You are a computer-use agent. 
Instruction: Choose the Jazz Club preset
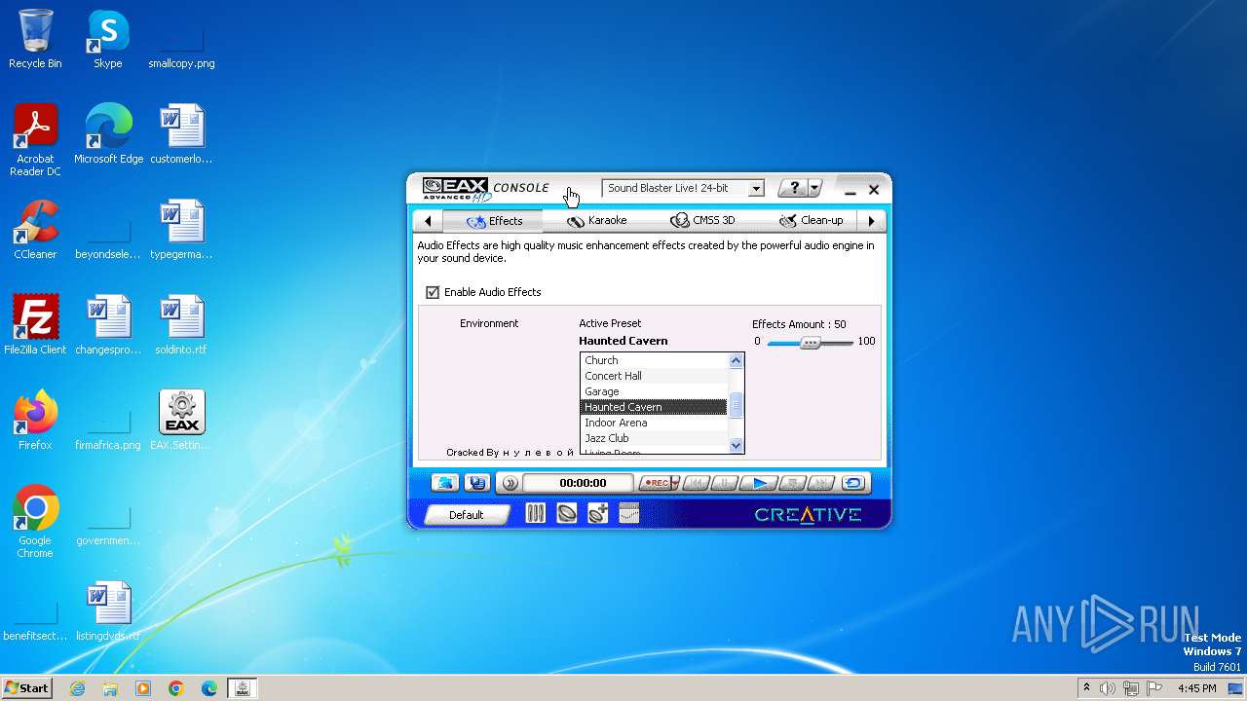point(654,438)
